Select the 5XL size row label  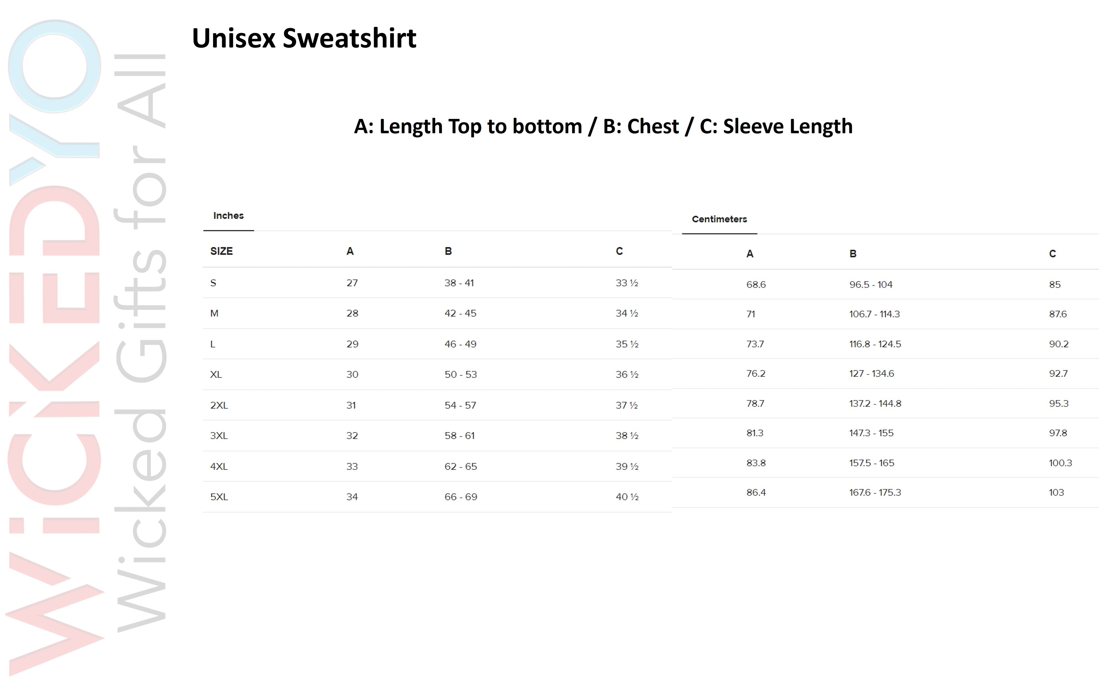pyautogui.click(x=219, y=497)
